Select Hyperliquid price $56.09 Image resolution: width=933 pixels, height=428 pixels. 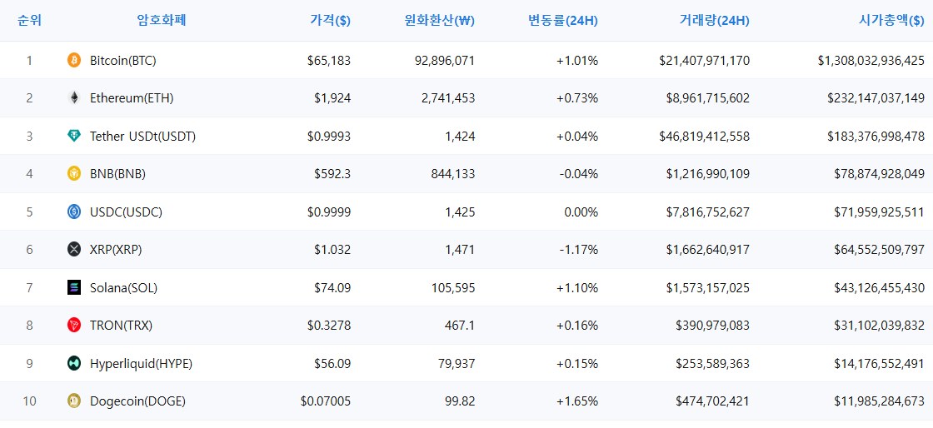(x=332, y=363)
